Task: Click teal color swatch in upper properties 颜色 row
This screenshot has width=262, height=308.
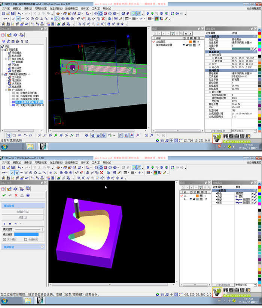Action: (241, 49)
